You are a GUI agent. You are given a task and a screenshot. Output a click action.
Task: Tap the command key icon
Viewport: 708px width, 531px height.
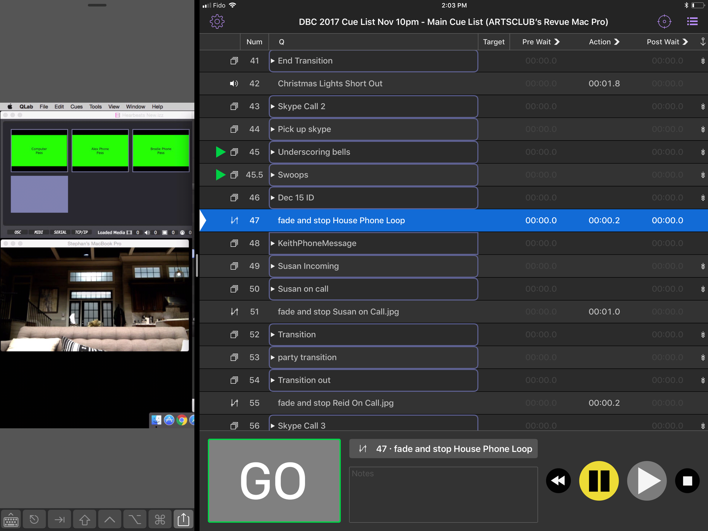coord(160,519)
